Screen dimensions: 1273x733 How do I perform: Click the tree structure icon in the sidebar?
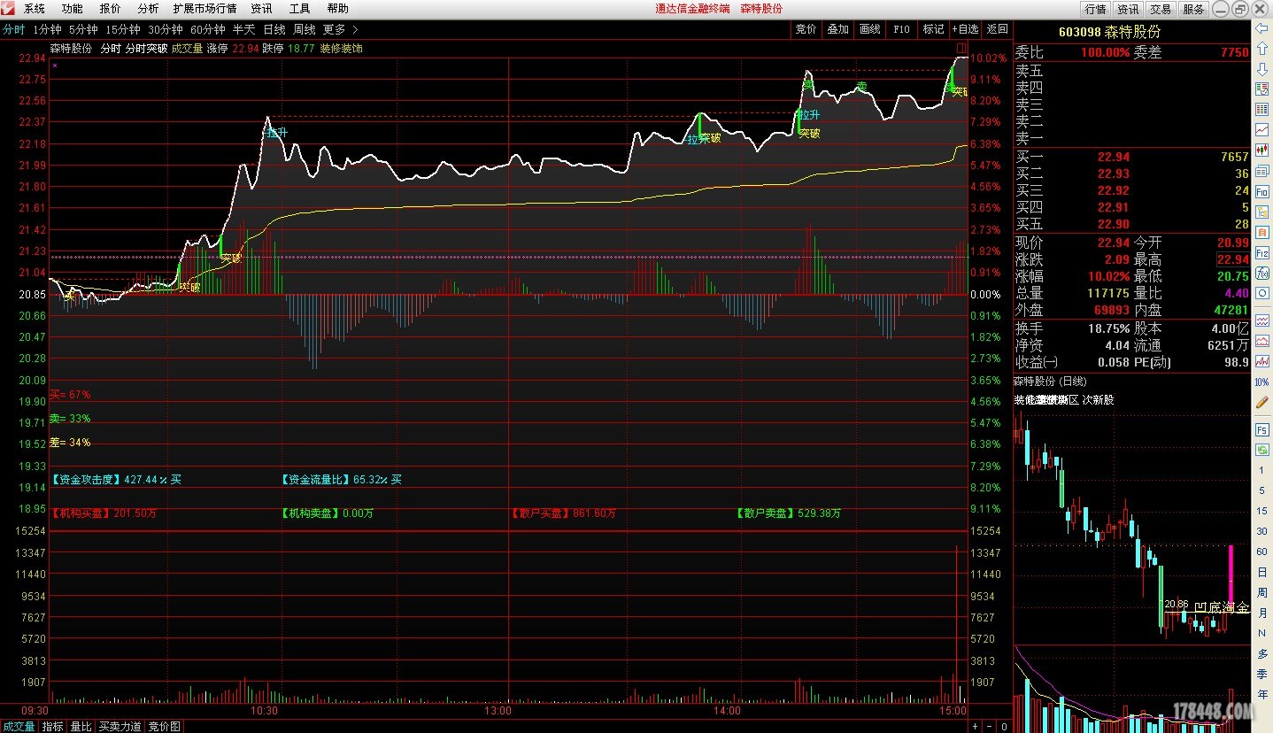[x=1261, y=212]
